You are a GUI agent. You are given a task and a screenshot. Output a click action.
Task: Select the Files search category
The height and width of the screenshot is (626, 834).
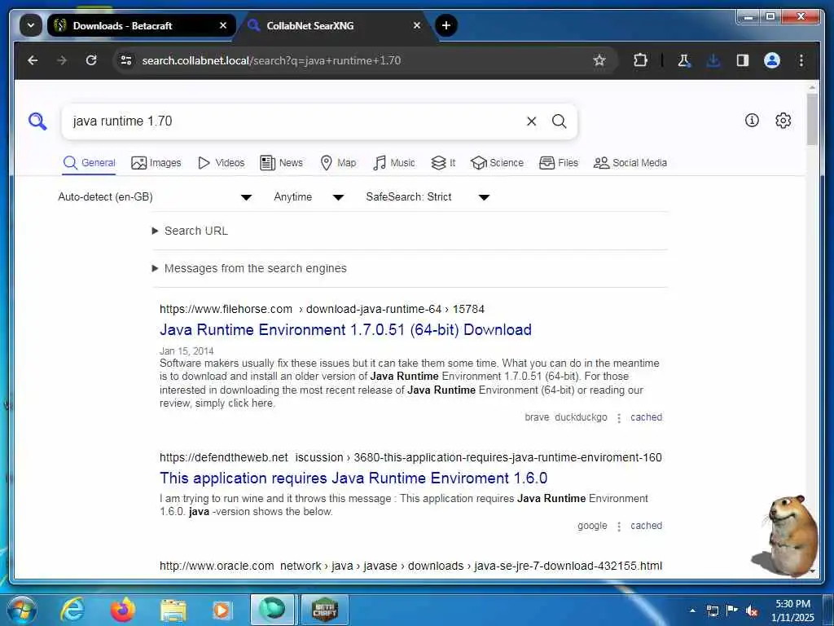[559, 163]
